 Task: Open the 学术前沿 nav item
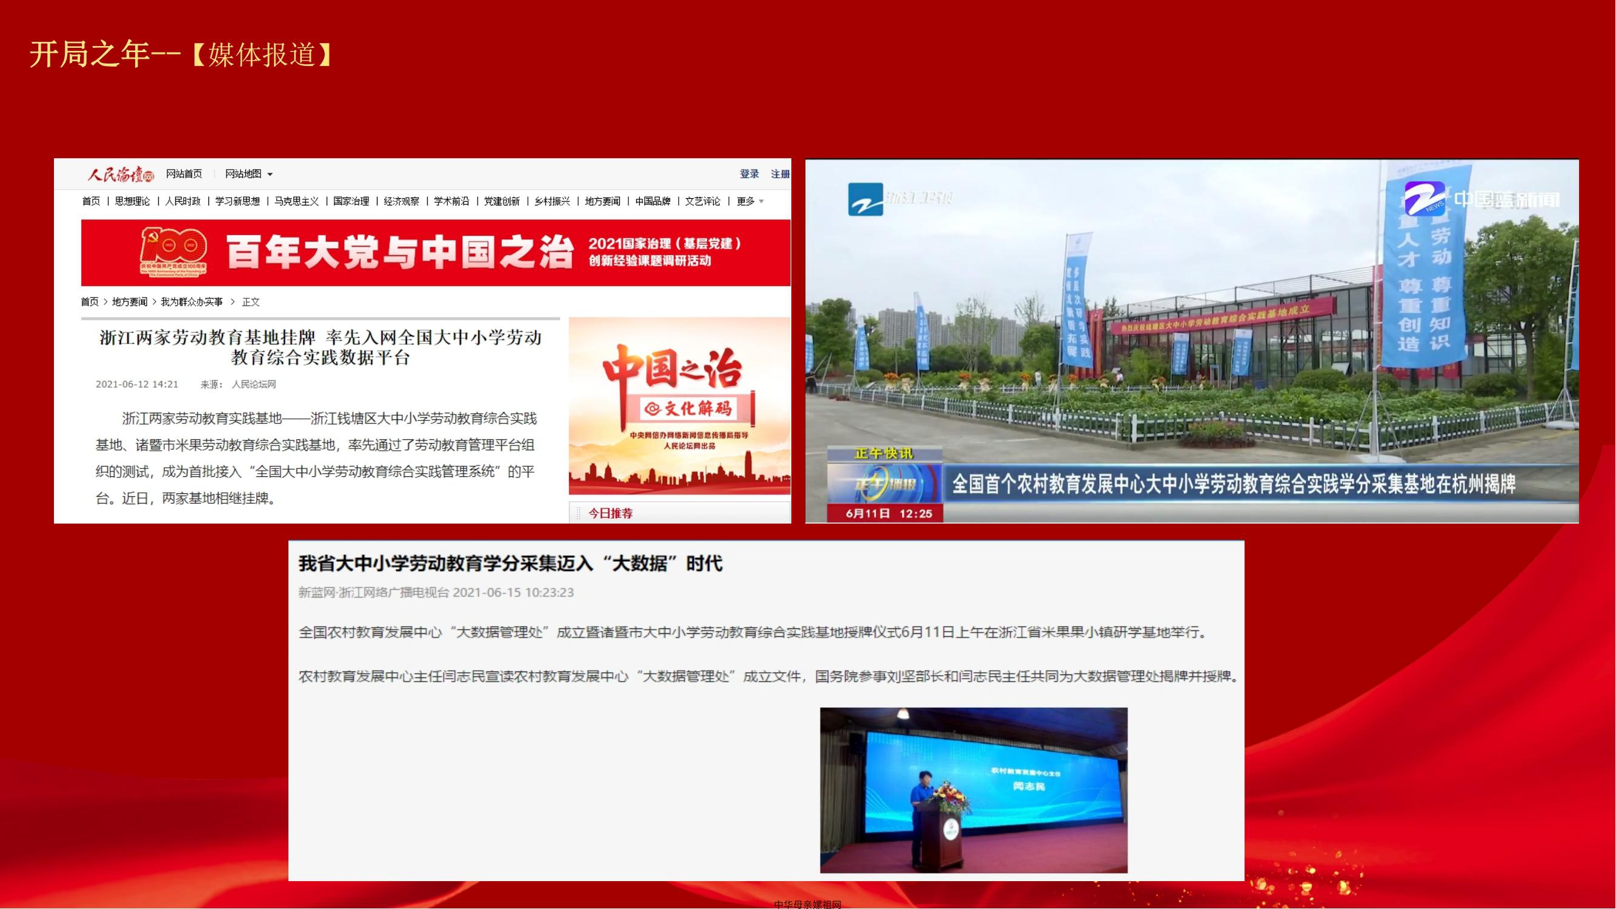[x=451, y=201]
